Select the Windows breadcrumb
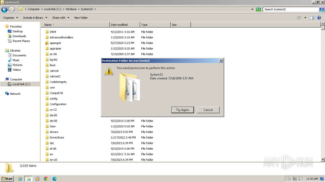Screen dimensions: 325x182 pyautogui.click(x=71, y=9)
